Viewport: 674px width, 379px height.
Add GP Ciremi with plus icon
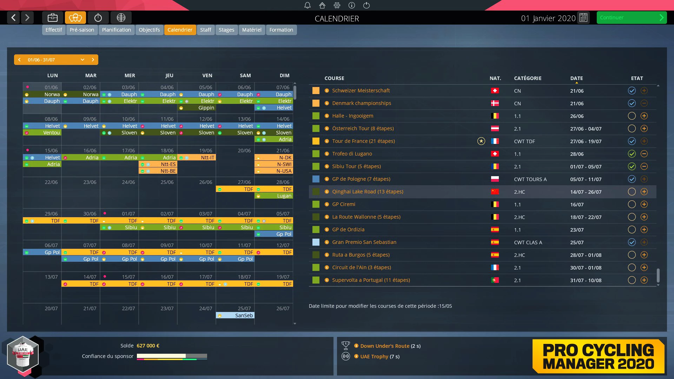pyautogui.click(x=644, y=204)
